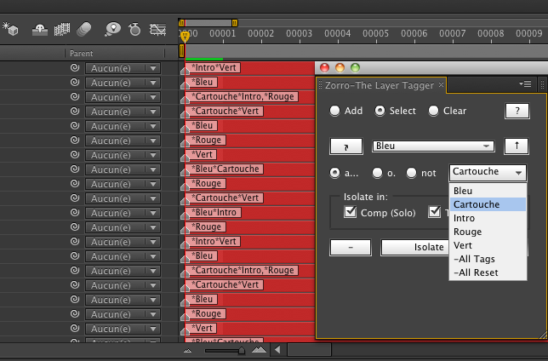Select the Add radio button
548x361 pixels.
pyautogui.click(x=335, y=111)
